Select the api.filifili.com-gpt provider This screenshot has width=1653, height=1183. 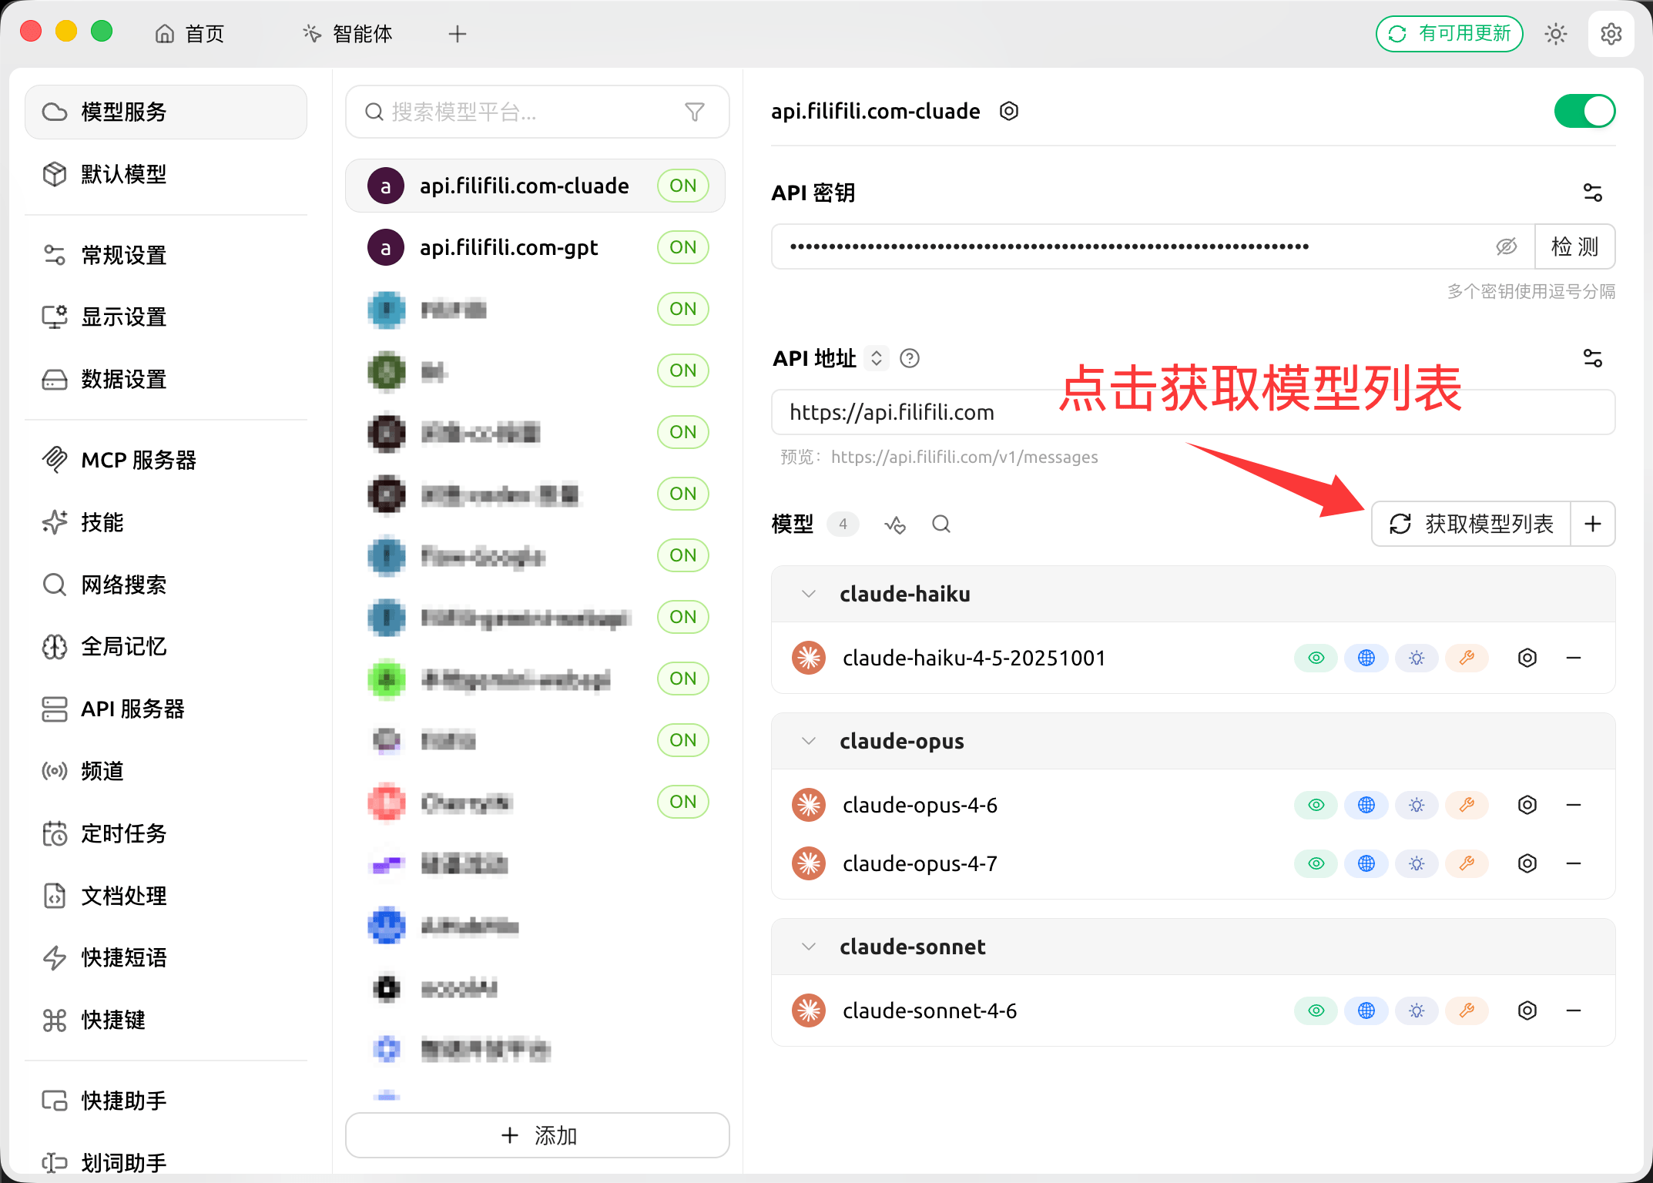coord(535,247)
